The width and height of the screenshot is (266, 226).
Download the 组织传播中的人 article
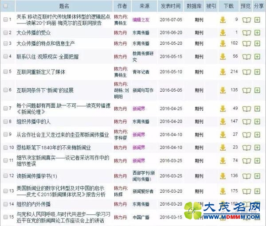pyautogui.click(x=223, y=121)
